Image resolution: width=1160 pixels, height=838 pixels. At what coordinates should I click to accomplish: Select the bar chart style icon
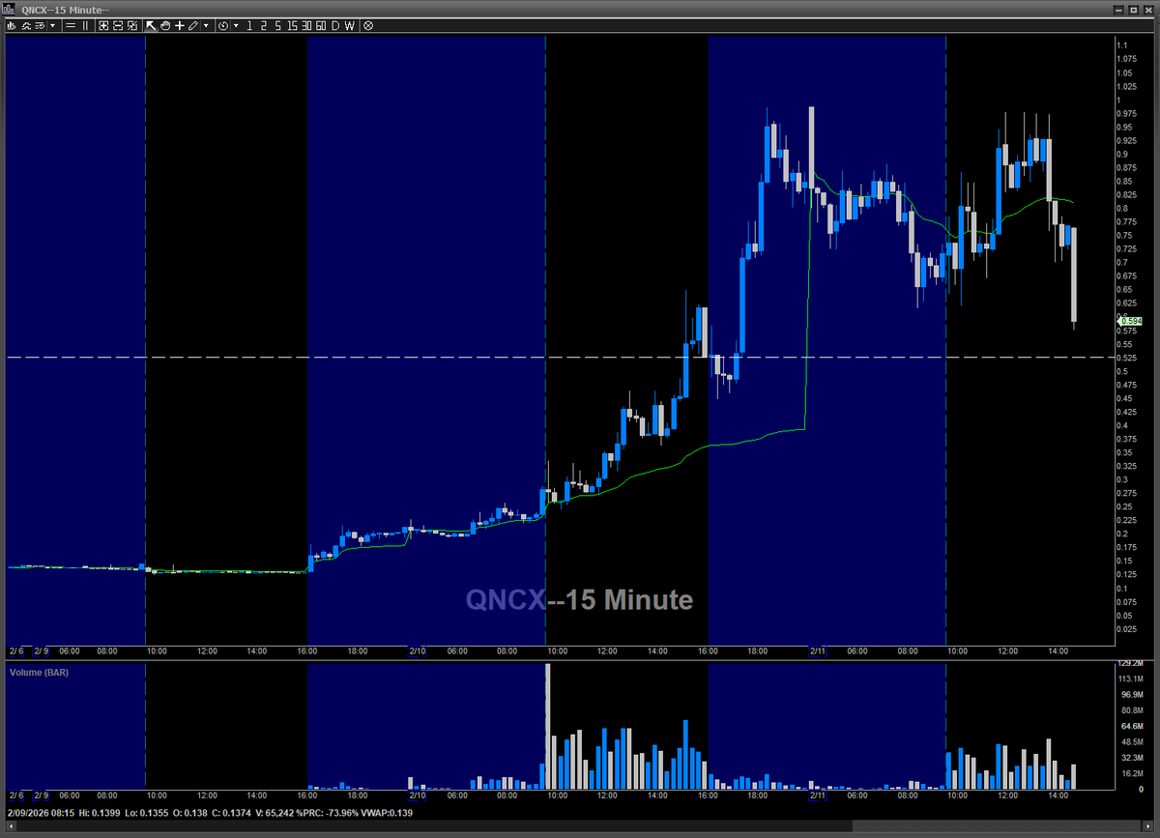(12, 26)
